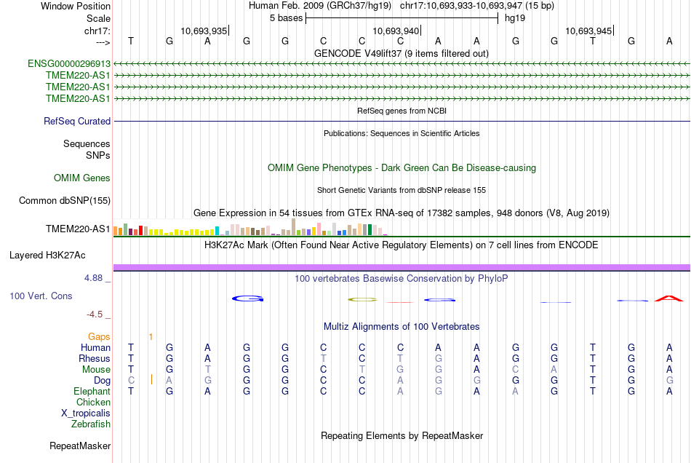
Task: Open Multiz Alignments of 100 Vertebrates title
Action: click(402, 327)
